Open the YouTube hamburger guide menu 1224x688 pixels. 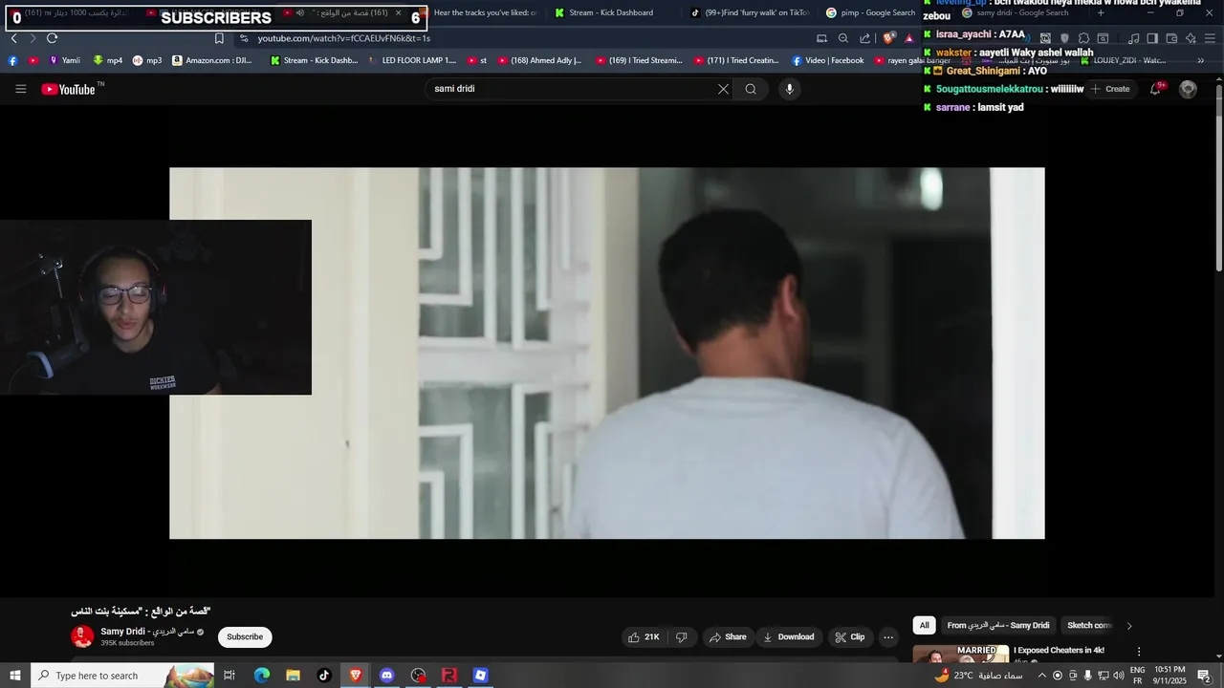[x=21, y=89]
